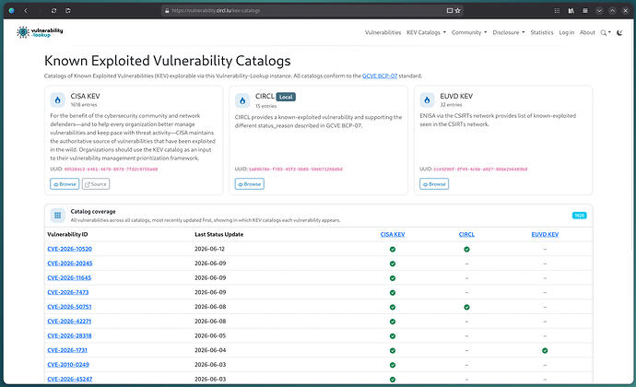Reload the page with the refresh icon

click(x=53, y=10)
